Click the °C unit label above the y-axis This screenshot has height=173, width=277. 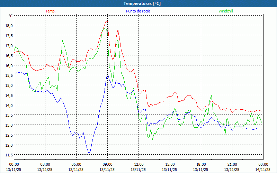click(11, 16)
